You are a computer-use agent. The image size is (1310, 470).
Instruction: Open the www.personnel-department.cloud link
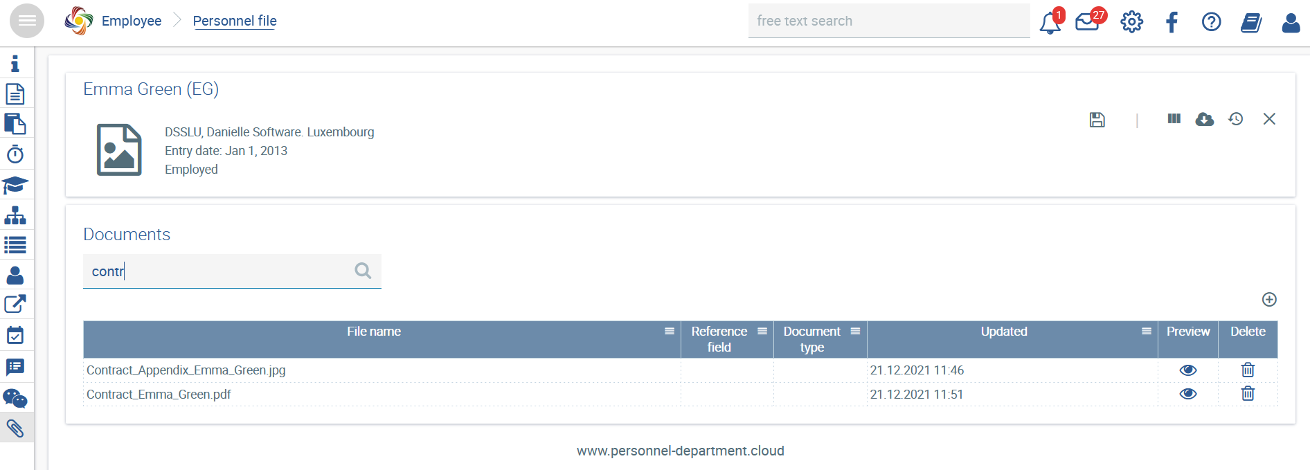point(680,451)
